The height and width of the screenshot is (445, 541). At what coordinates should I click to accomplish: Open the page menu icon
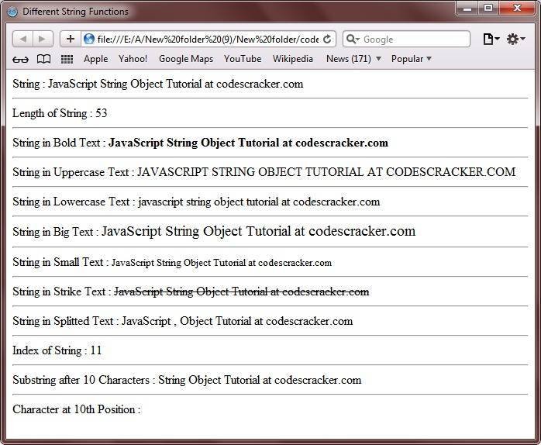(491, 39)
